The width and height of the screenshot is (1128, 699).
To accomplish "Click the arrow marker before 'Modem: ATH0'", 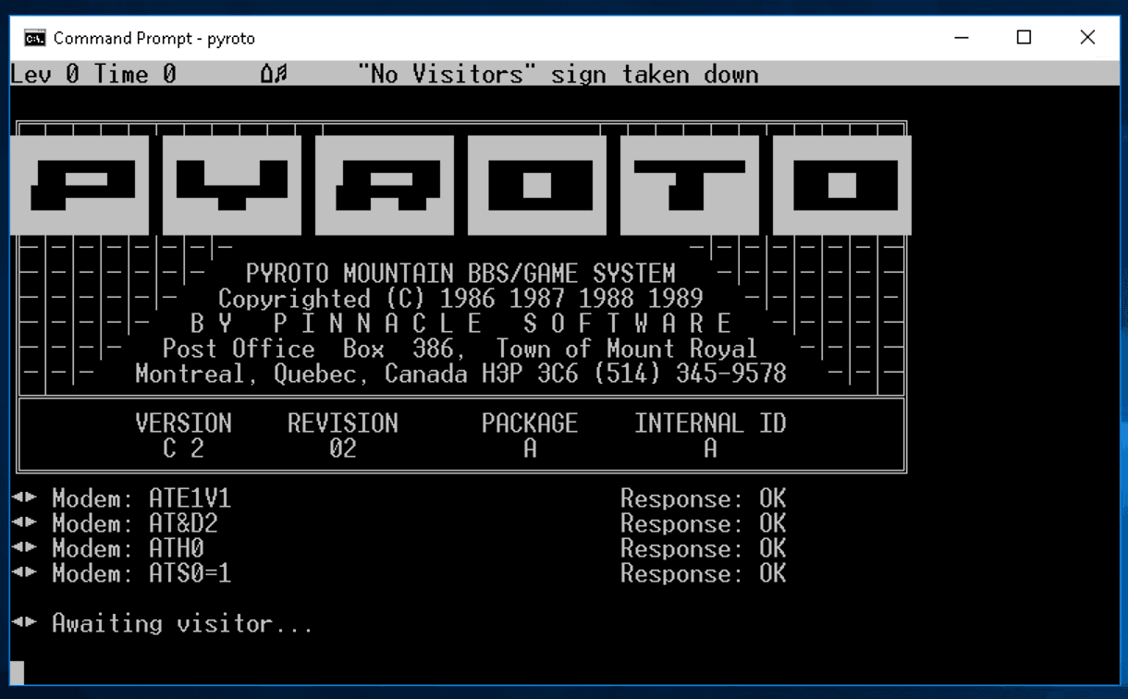I will pyautogui.click(x=24, y=548).
